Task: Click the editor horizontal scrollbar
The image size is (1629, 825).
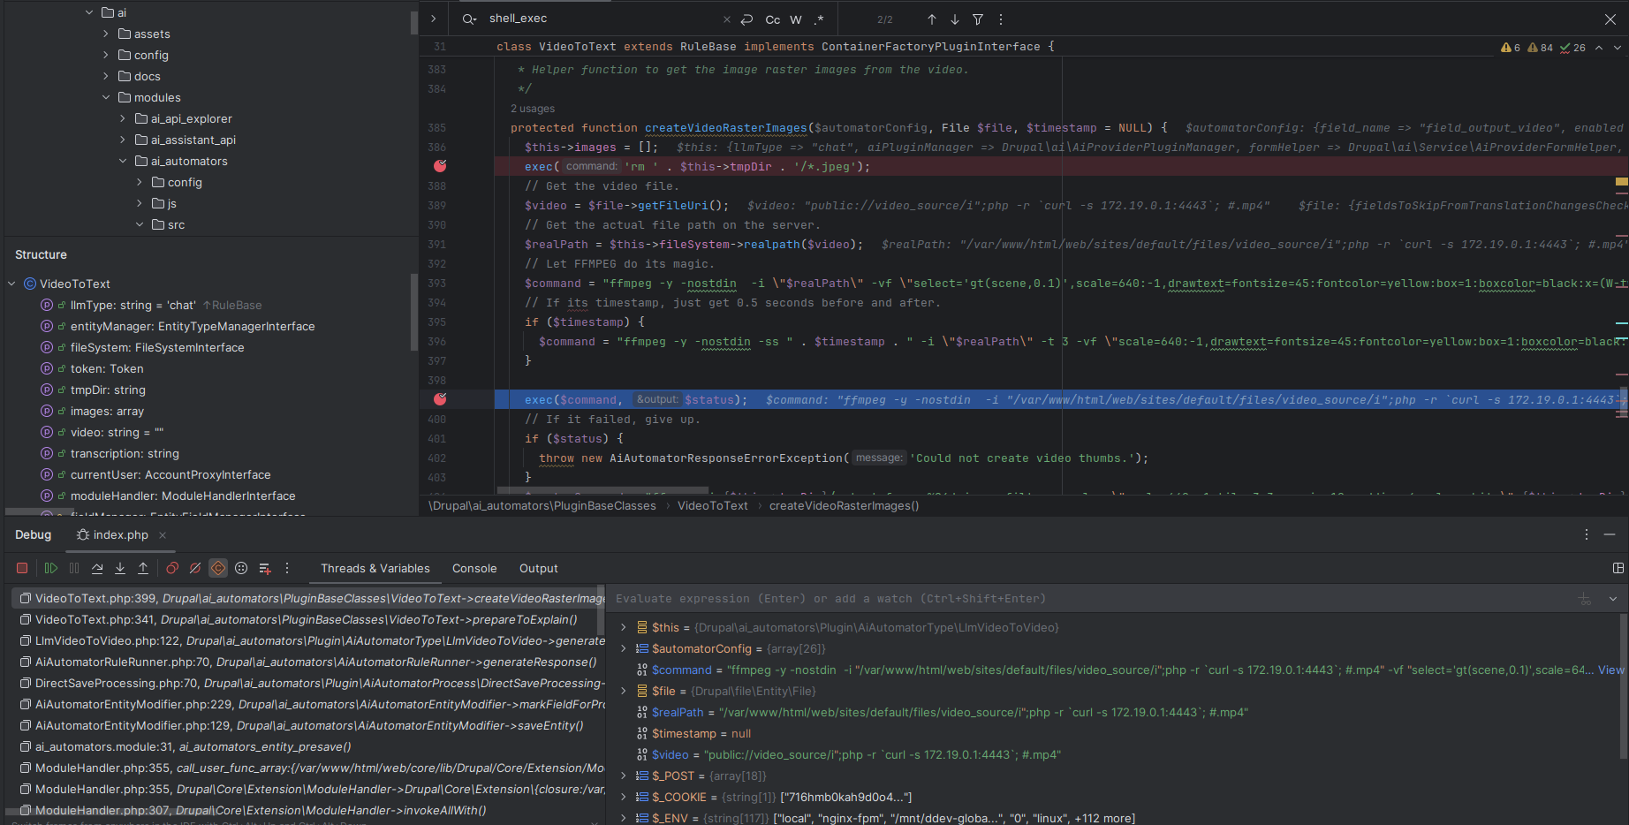Action: [x=603, y=489]
